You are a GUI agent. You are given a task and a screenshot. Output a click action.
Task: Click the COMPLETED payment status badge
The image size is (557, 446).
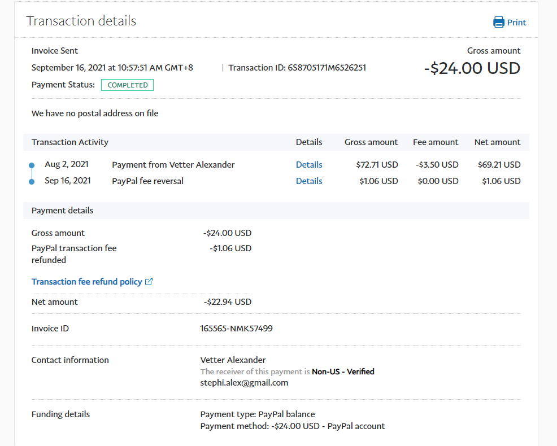point(127,85)
